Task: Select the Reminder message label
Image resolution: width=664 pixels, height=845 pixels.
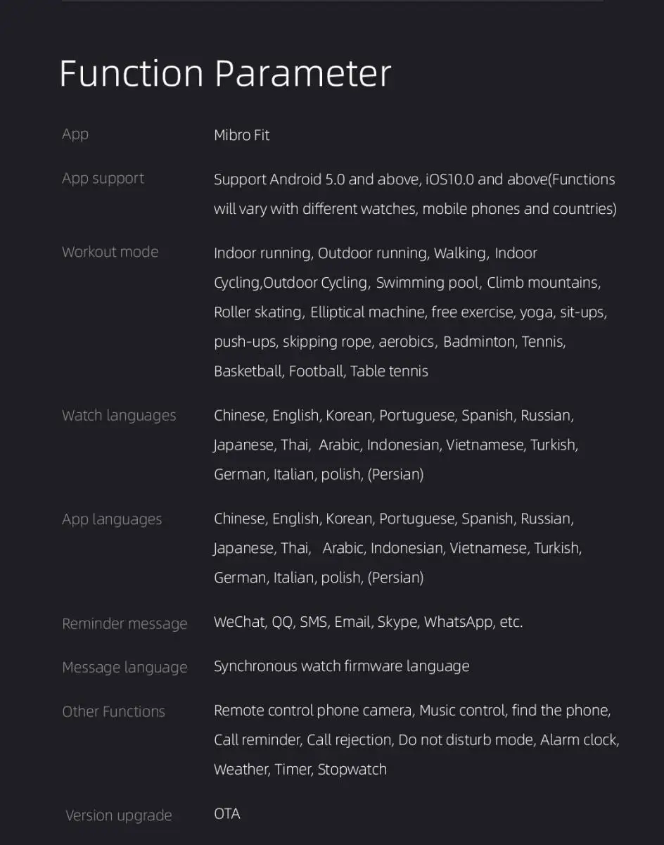Action: coord(124,623)
